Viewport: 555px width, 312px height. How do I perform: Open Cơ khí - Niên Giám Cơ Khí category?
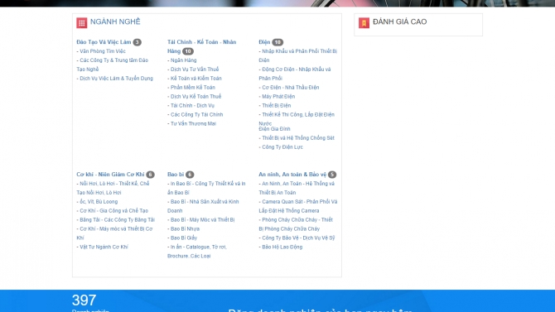point(110,175)
